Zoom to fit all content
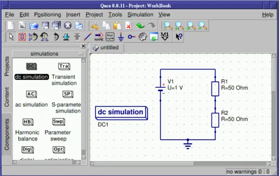Viewport: 280px width, 176px height. [x=168, y=26]
